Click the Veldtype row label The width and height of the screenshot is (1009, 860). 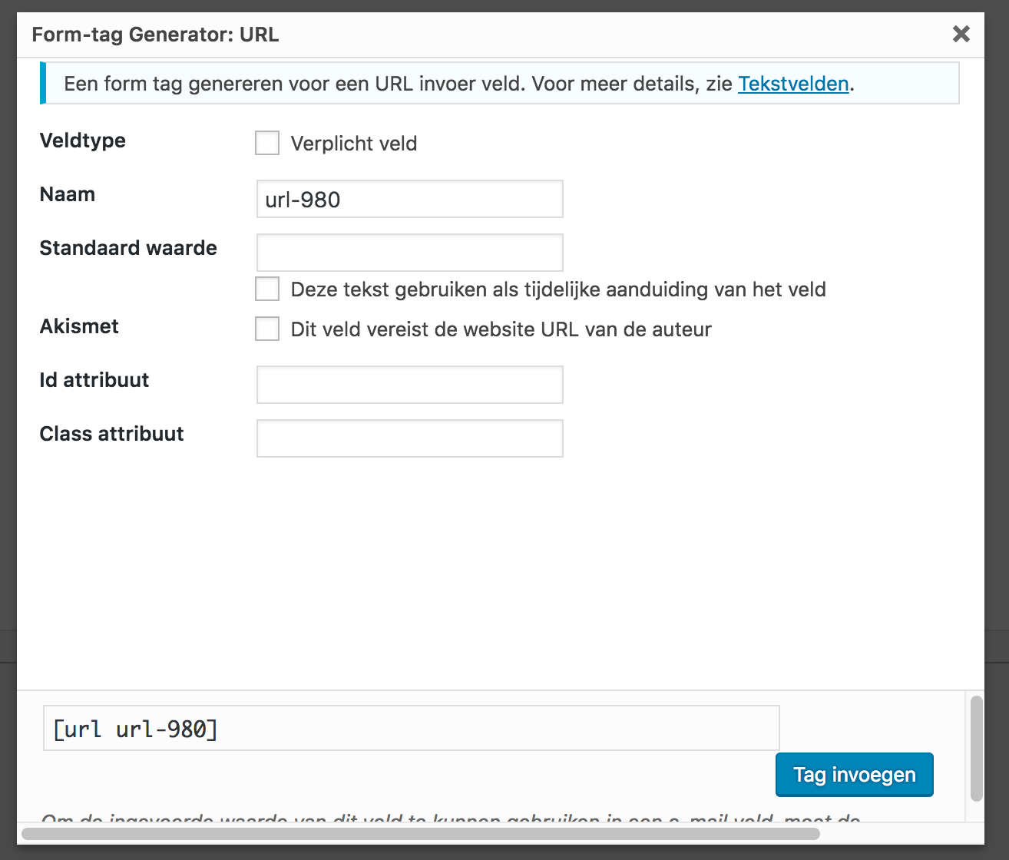click(x=83, y=141)
